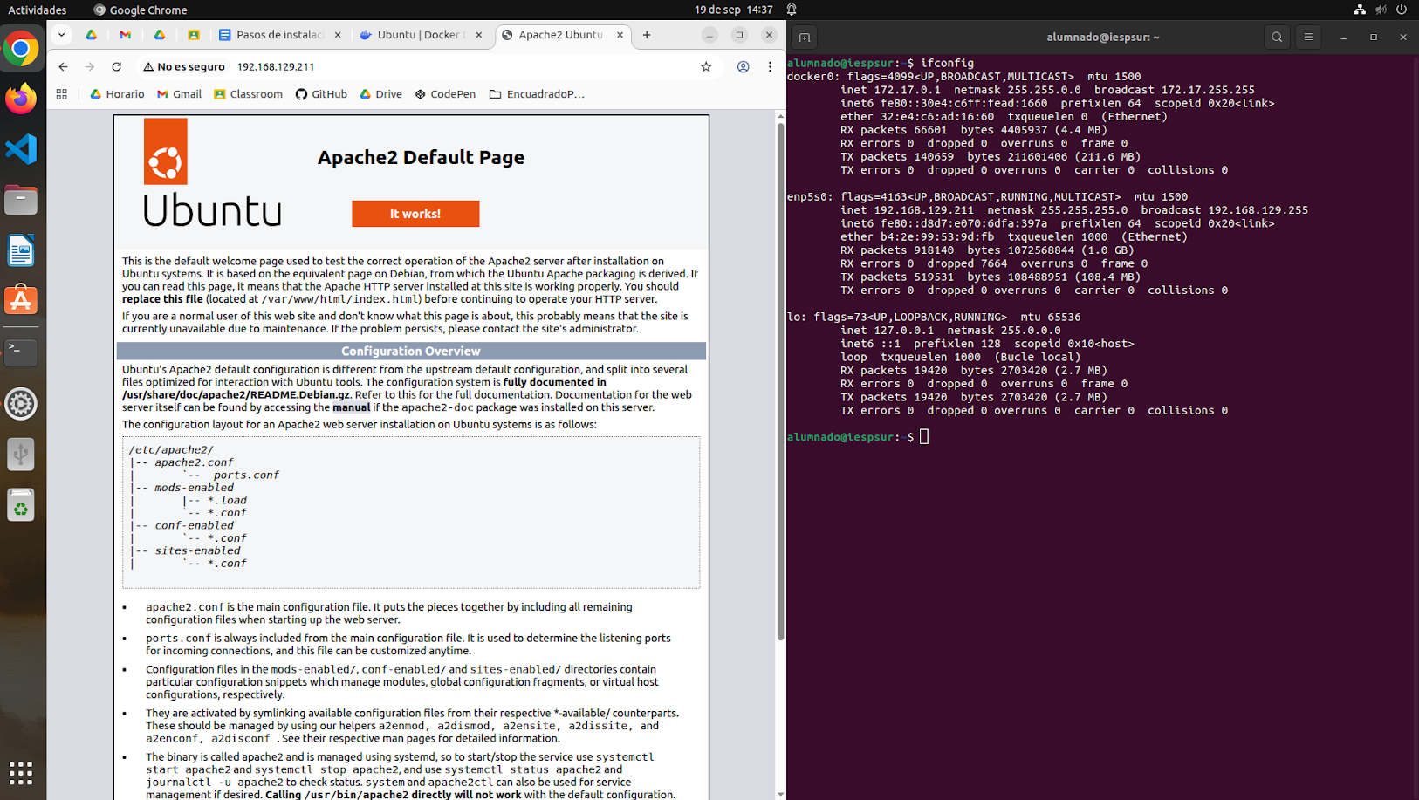Image resolution: width=1419 pixels, height=800 pixels.
Task: Open Chrome three-dot menu
Action: [770, 66]
